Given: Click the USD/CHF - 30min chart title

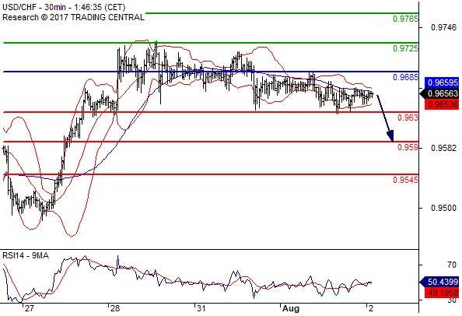Looking at the screenshot, I should click(64, 7).
